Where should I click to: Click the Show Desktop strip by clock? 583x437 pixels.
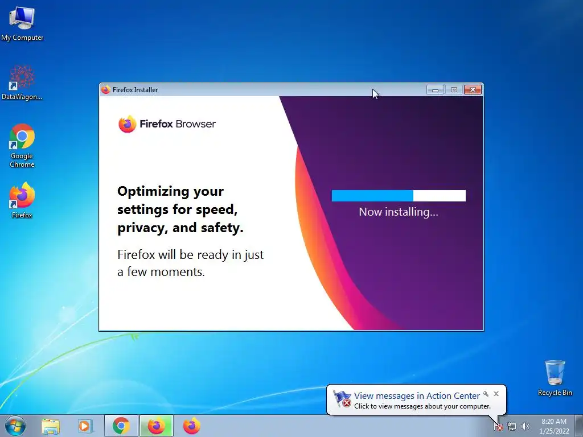(x=580, y=426)
